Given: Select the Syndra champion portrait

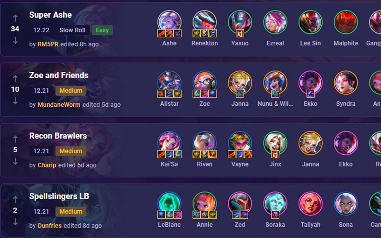Looking at the screenshot, I should [346, 83].
